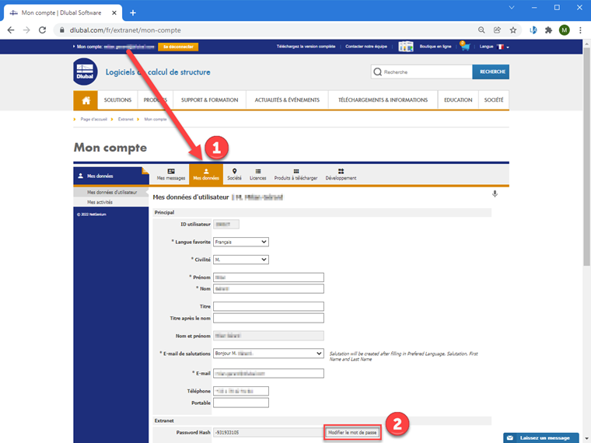Switch to Licences tab

click(258, 174)
